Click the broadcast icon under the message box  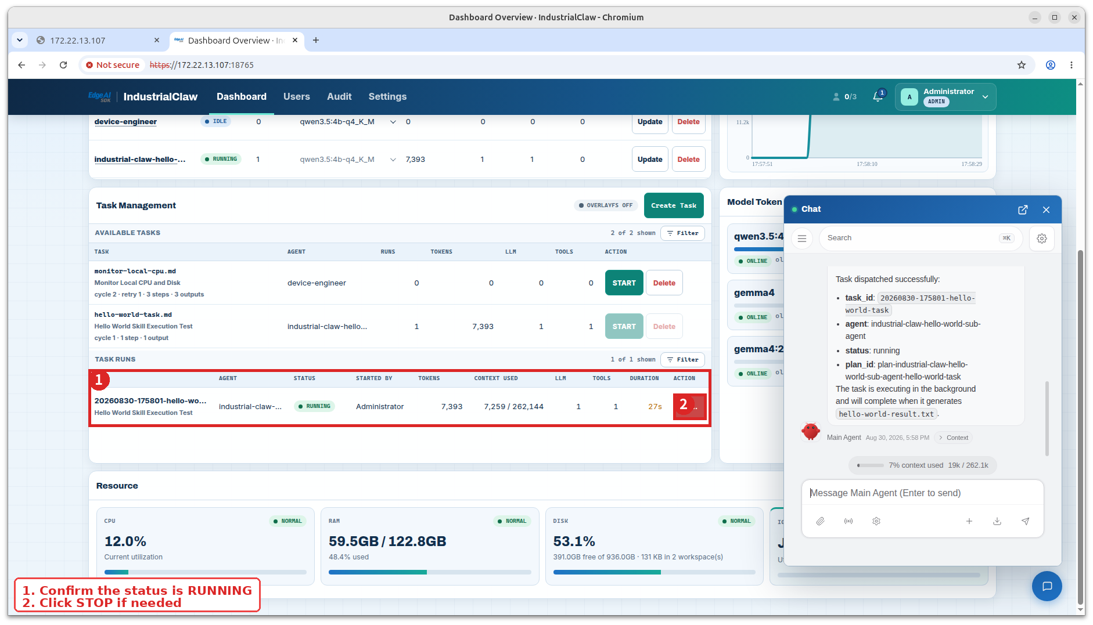pos(848,521)
